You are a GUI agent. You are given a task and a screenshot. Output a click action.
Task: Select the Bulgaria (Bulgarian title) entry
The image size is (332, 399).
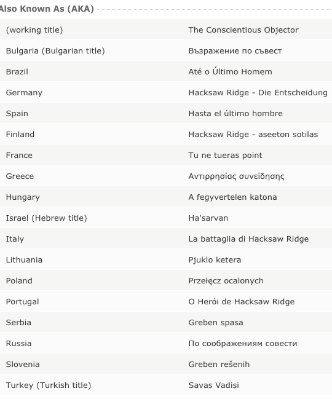click(55, 50)
